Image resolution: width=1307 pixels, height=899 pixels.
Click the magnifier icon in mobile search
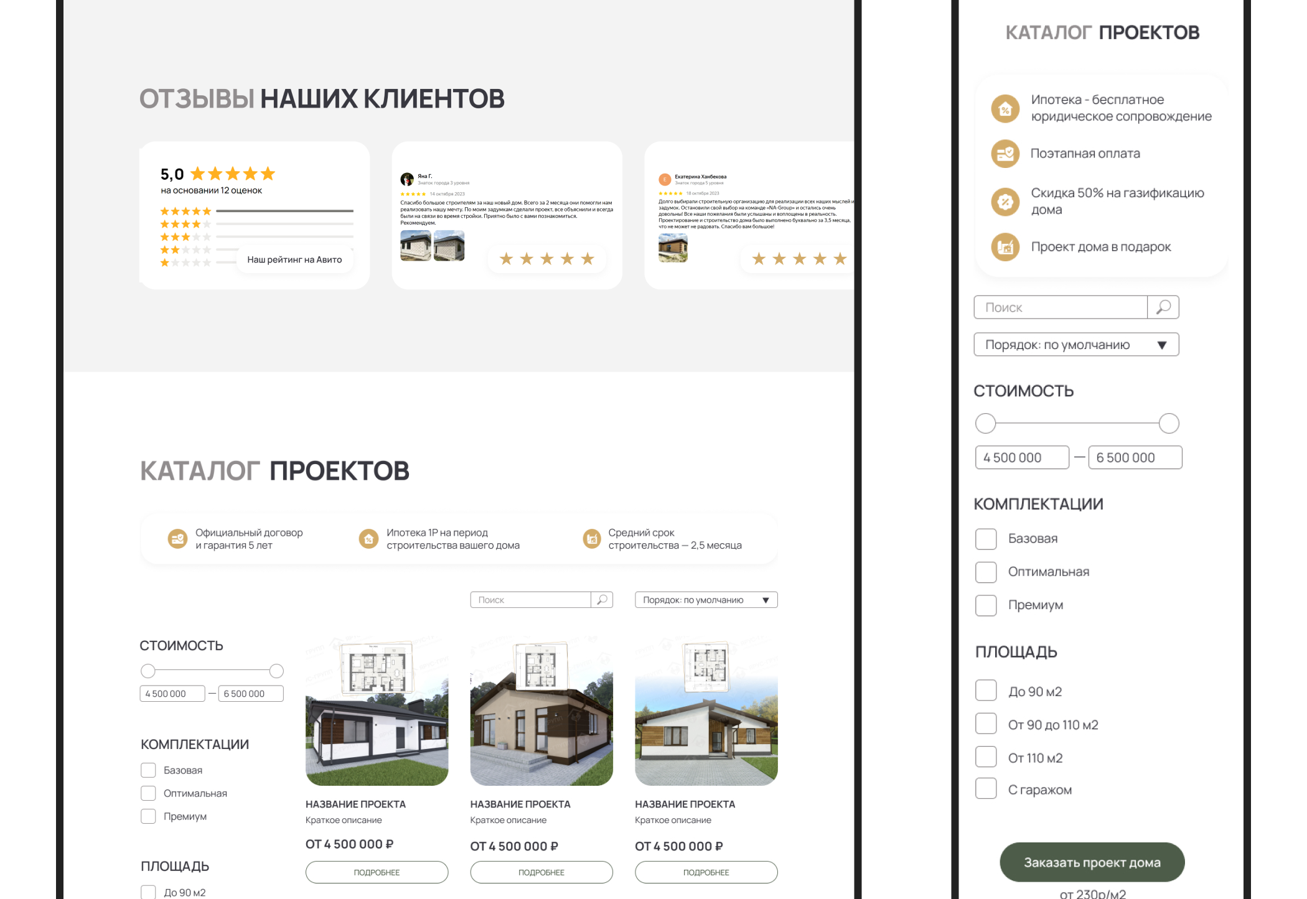point(1163,307)
